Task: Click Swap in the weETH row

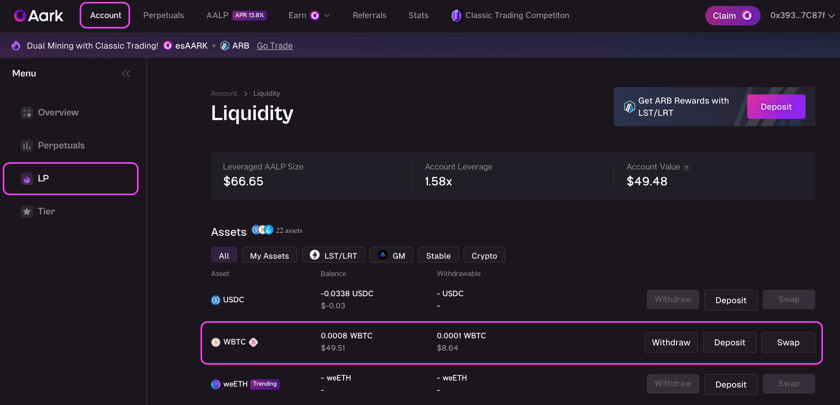Action: pos(789,384)
